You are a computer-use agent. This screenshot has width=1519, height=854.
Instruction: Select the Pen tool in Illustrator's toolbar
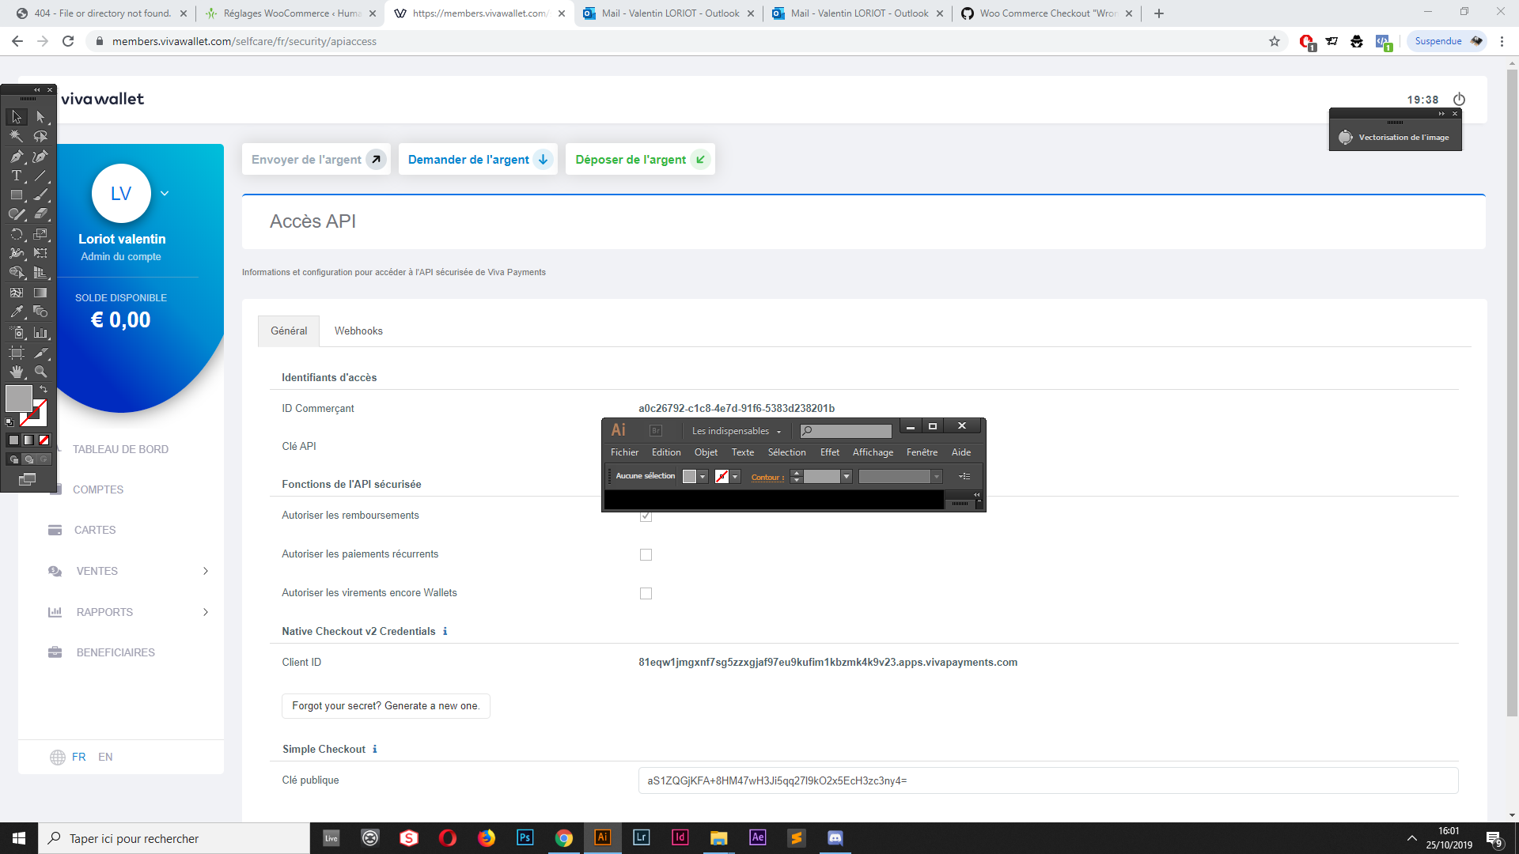(16, 157)
